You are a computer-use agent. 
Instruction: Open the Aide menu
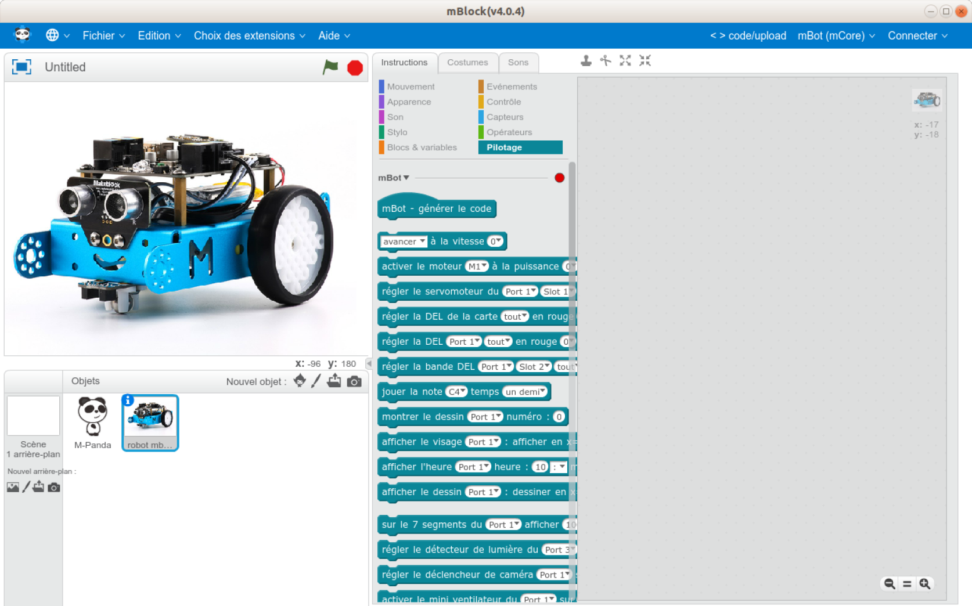click(x=334, y=35)
